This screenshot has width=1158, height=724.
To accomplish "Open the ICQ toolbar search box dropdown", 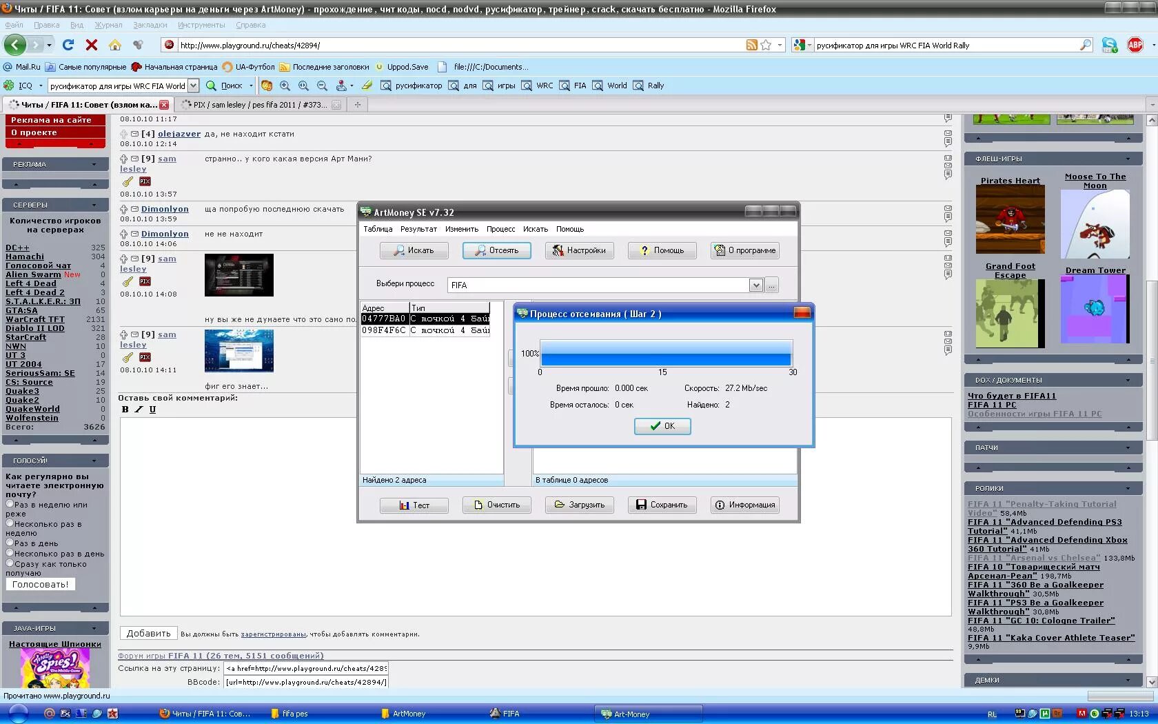I will [193, 86].
